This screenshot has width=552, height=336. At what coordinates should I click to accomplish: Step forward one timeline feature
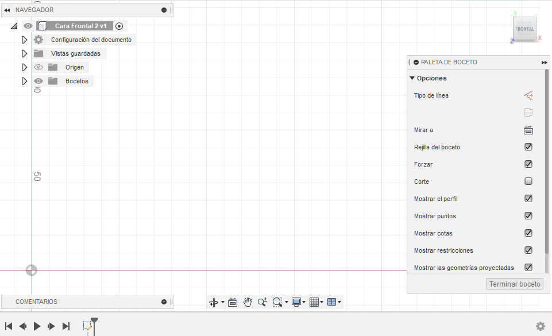51,326
